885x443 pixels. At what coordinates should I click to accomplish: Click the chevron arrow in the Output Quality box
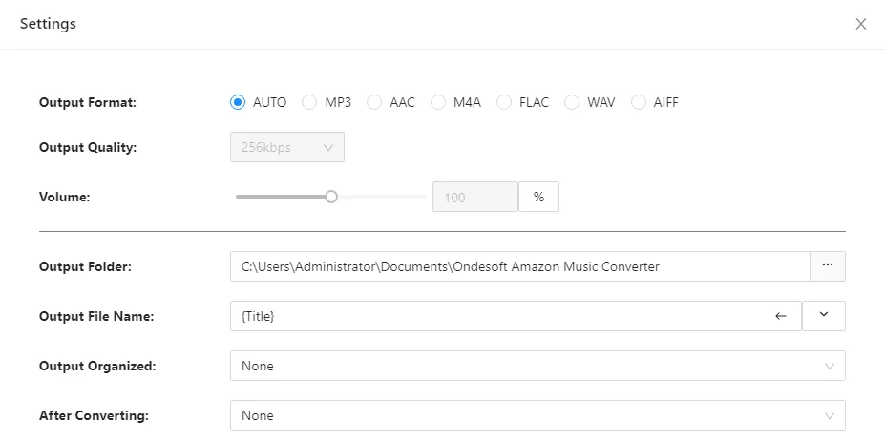(x=327, y=147)
